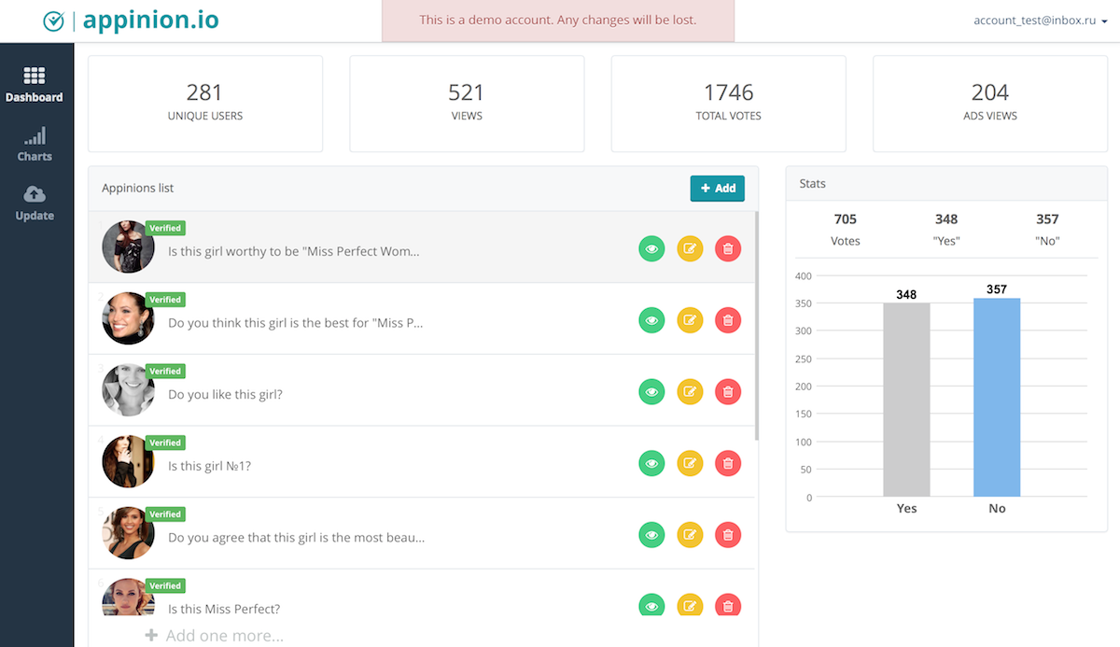Edit the "Do you like this girl?" appinion

(x=690, y=392)
